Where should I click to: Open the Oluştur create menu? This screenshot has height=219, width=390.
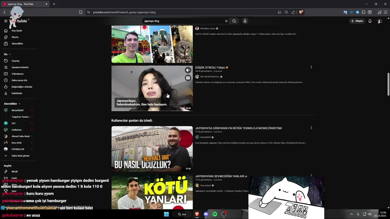[x=357, y=21]
